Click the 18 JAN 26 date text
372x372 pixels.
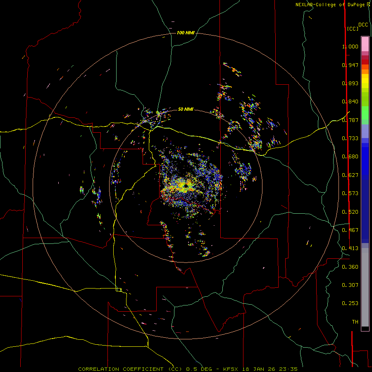tap(259, 369)
